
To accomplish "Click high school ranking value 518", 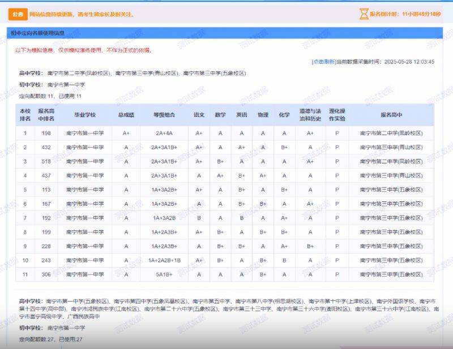I will (46, 162).
